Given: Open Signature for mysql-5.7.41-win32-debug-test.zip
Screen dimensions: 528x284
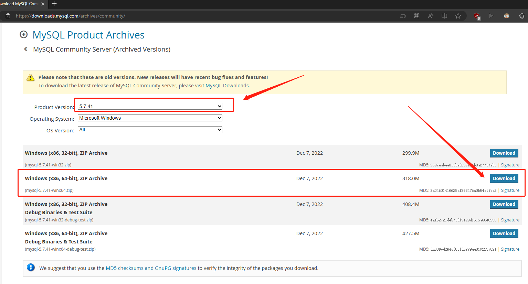Looking at the screenshot, I should [510, 220].
